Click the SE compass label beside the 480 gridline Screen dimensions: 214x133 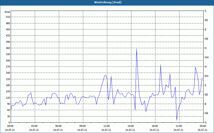pos(206,20)
